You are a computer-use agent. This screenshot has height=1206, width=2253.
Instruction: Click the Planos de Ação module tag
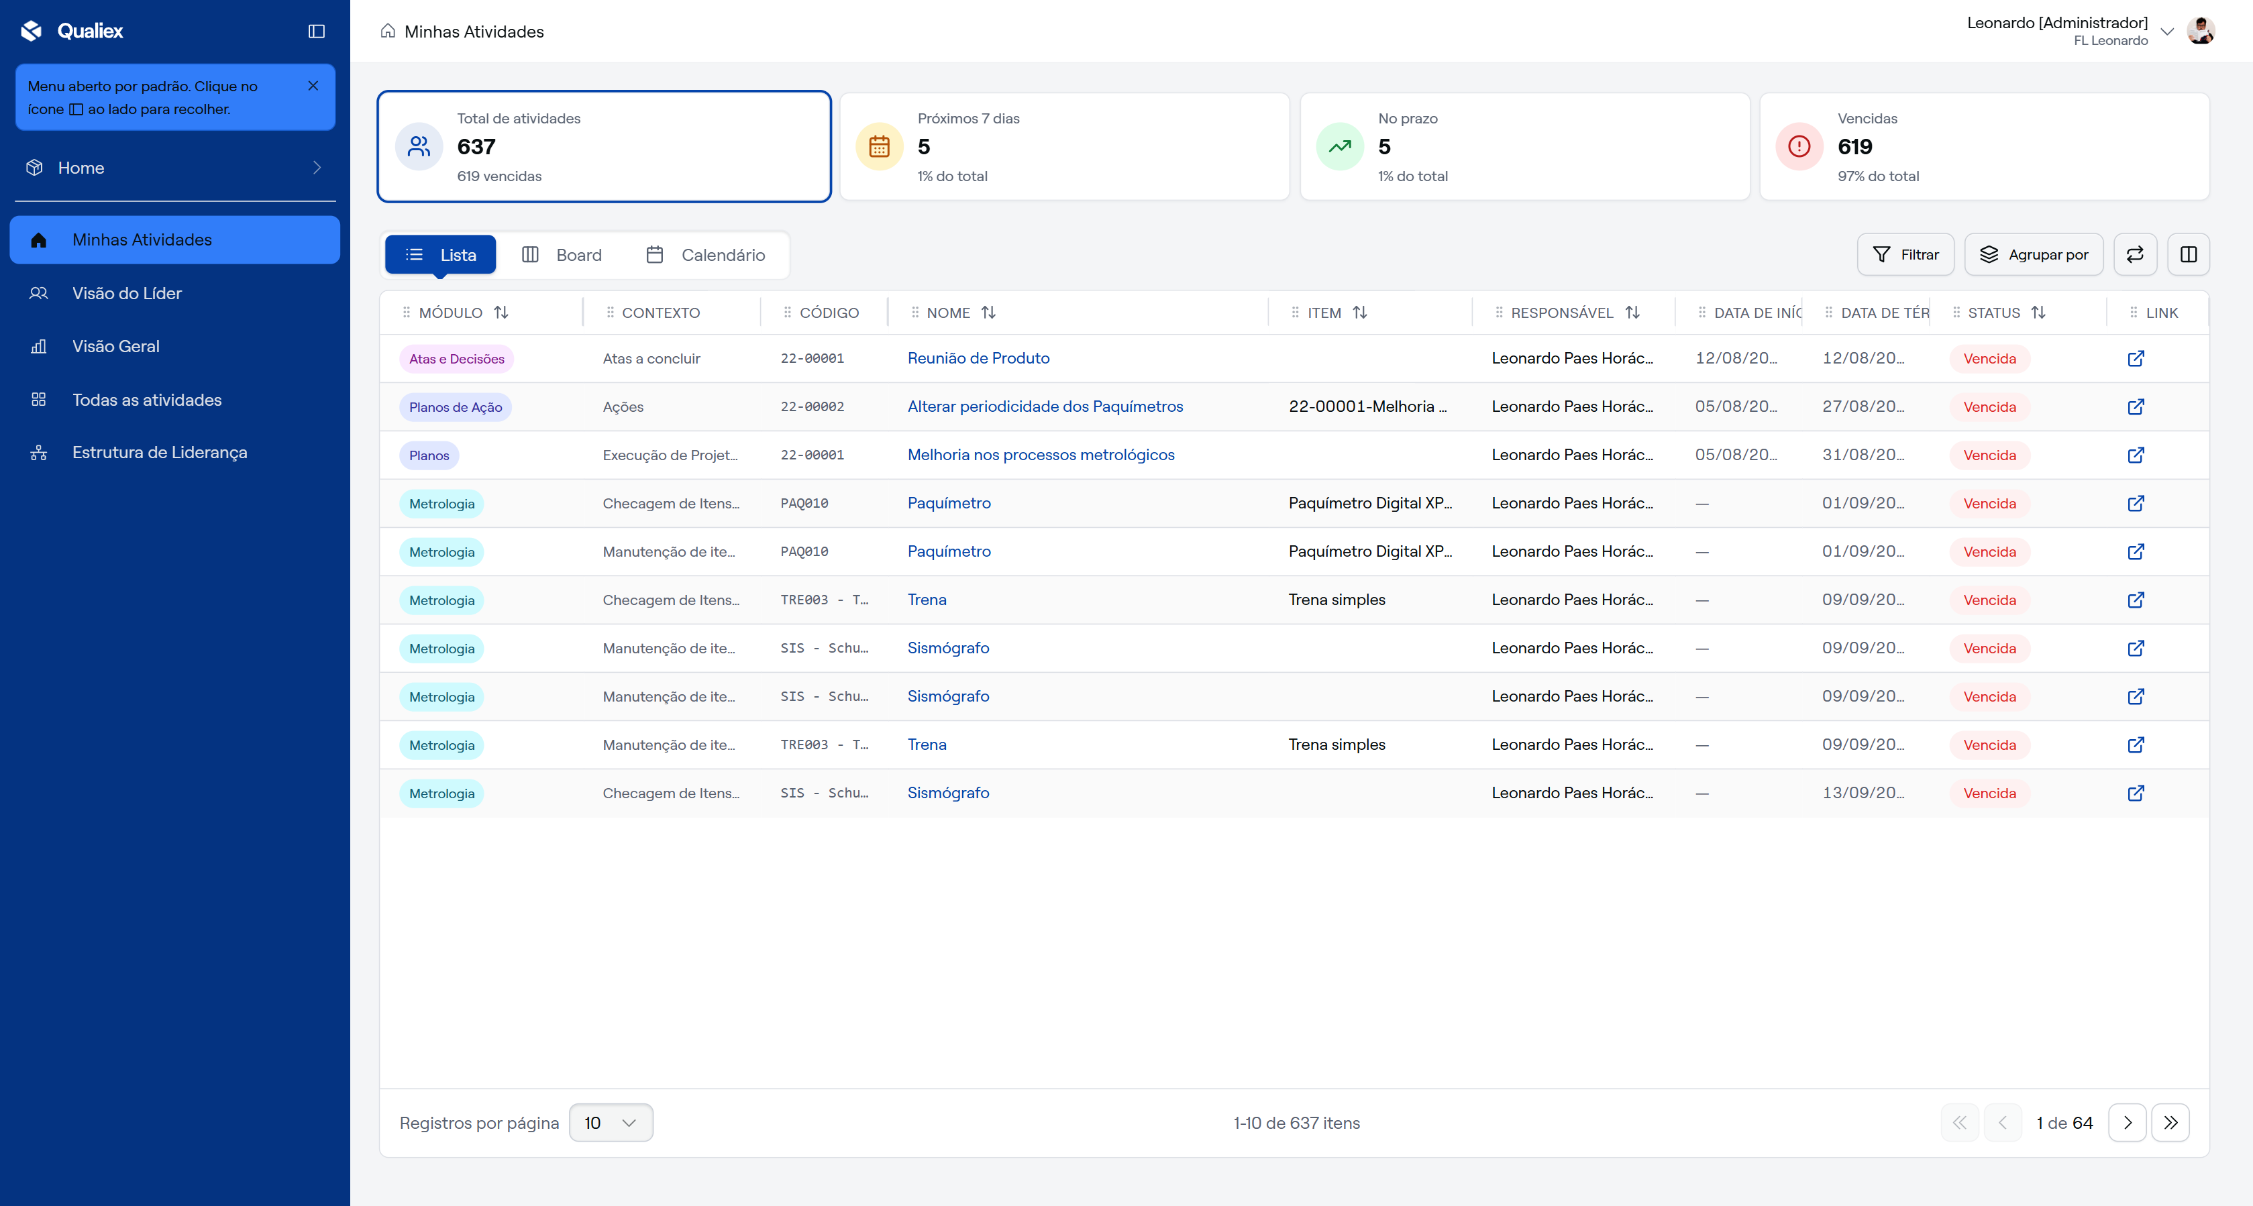pyautogui.click(x=456, y=406)
